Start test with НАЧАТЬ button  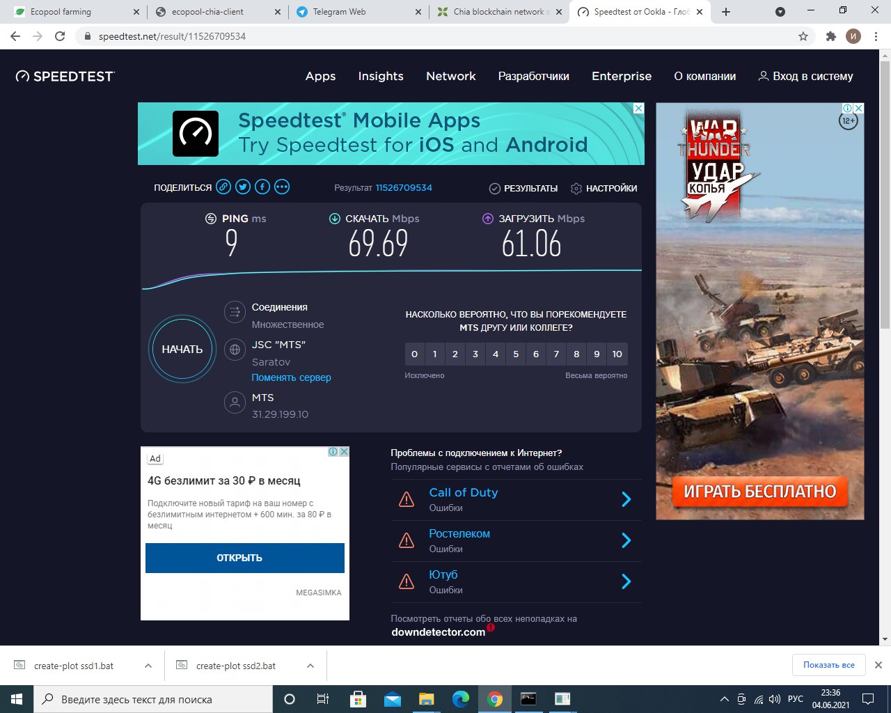[182, 349]
